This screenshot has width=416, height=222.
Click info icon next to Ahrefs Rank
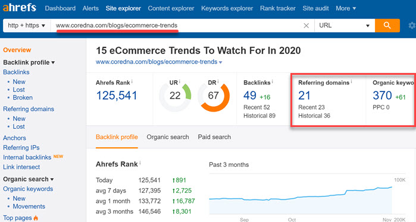pyautogui.click(x=132, y=82)
